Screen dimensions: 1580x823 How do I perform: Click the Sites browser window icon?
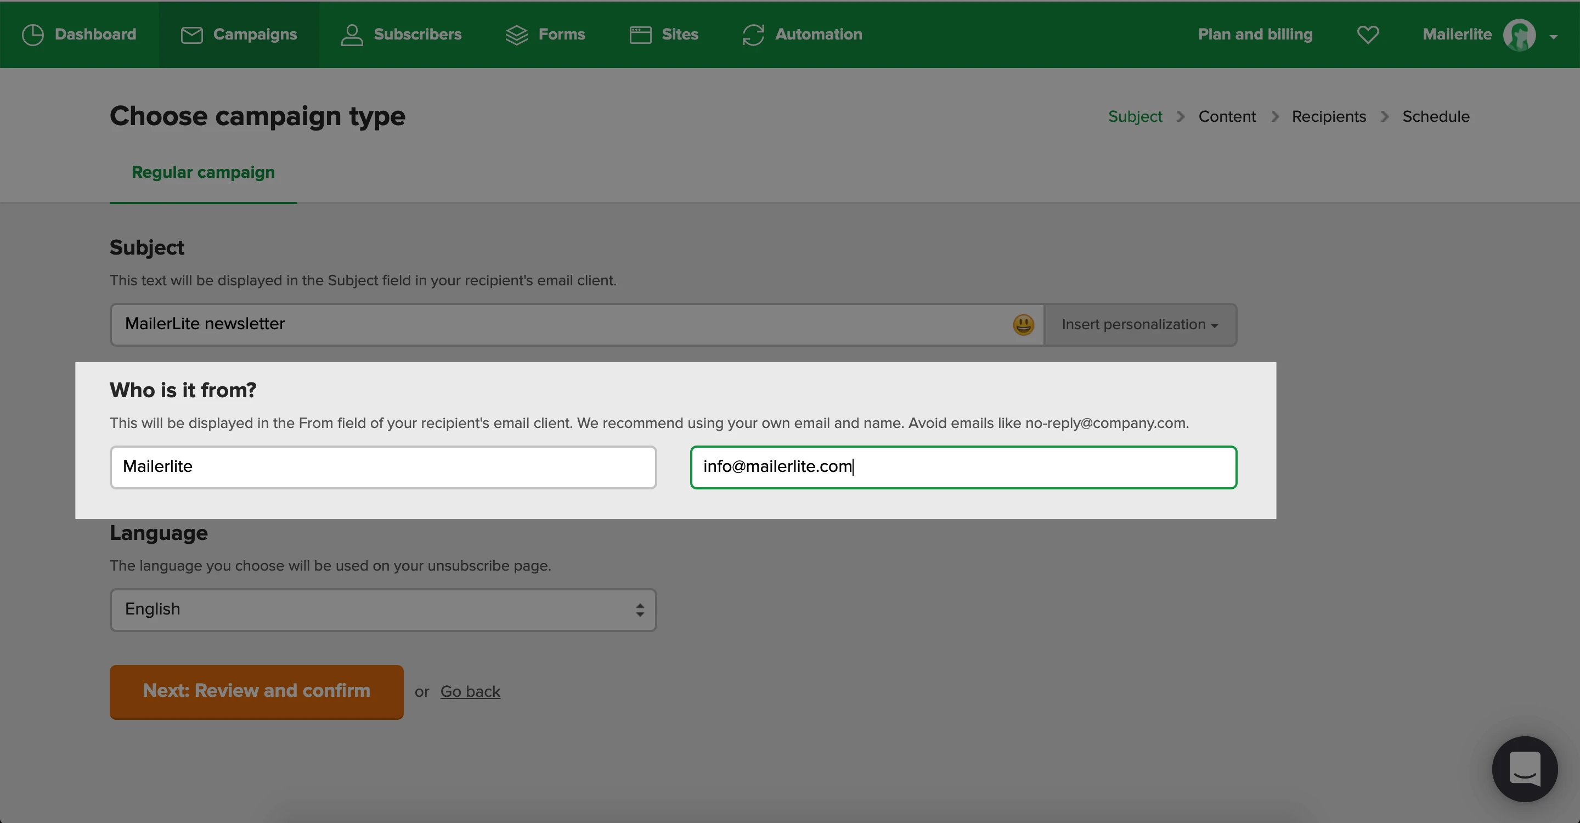pyautogui.click(x=640, y=35)
